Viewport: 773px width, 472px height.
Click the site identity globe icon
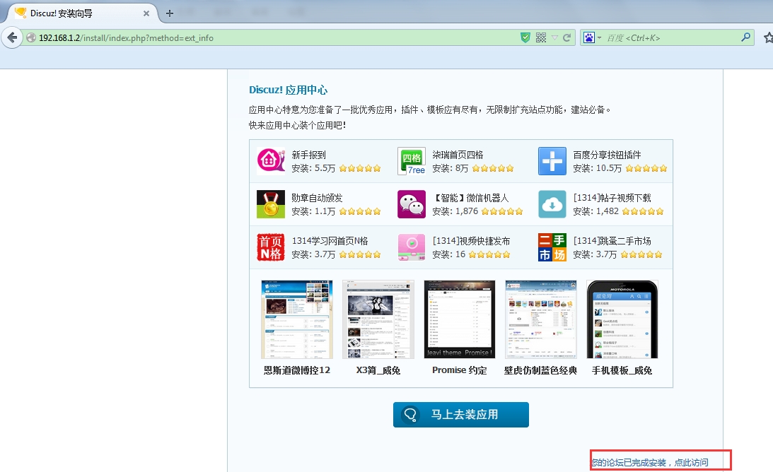tap(30, 37)
